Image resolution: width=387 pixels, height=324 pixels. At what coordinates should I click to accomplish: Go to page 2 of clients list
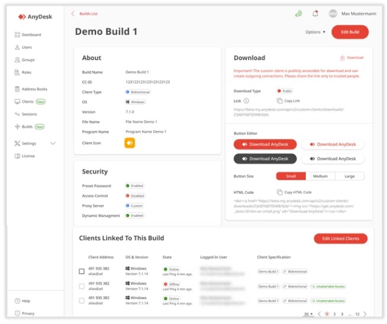click(334, 314)
